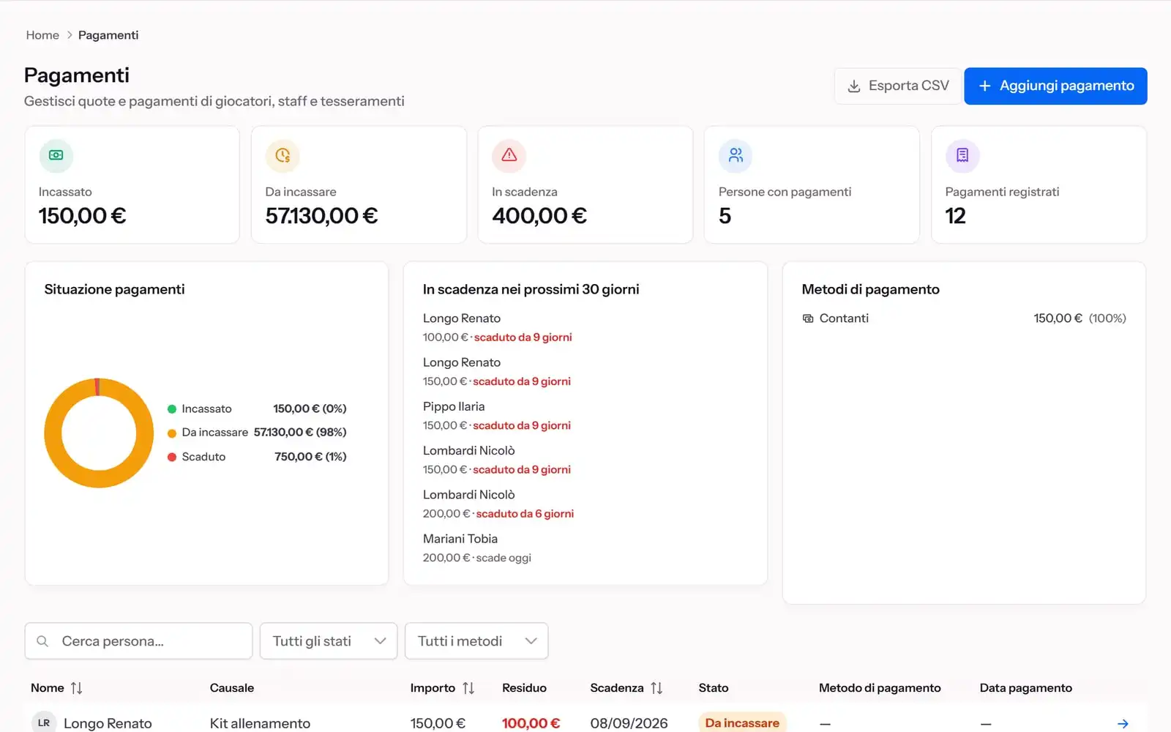Screen dimensions: 1171x732
Task: Click the Cerca persona search field
Action: tap(138, 641)
